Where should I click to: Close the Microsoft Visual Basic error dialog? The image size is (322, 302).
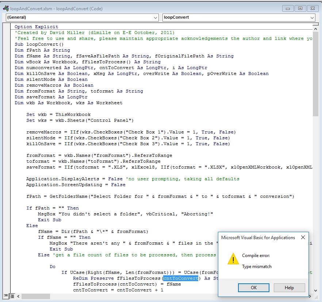tap(303, 237)
